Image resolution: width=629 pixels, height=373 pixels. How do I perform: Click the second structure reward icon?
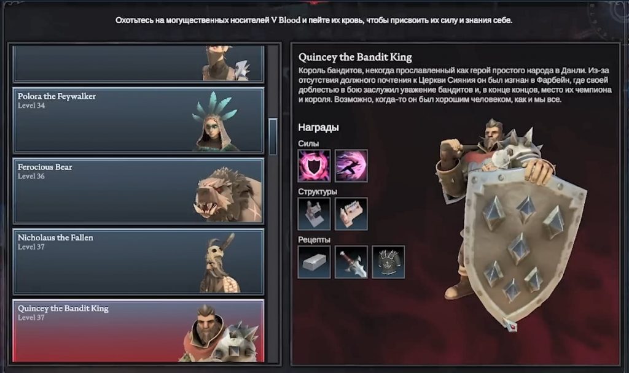(x=351, y=214)
